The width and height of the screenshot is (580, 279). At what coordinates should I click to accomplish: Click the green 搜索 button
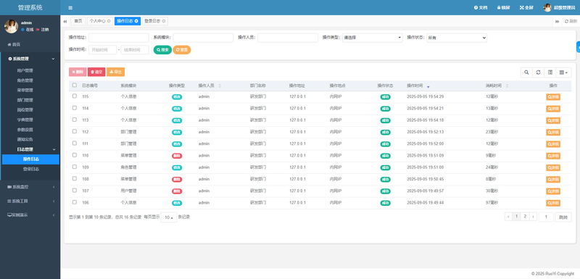tap(162, 50)
